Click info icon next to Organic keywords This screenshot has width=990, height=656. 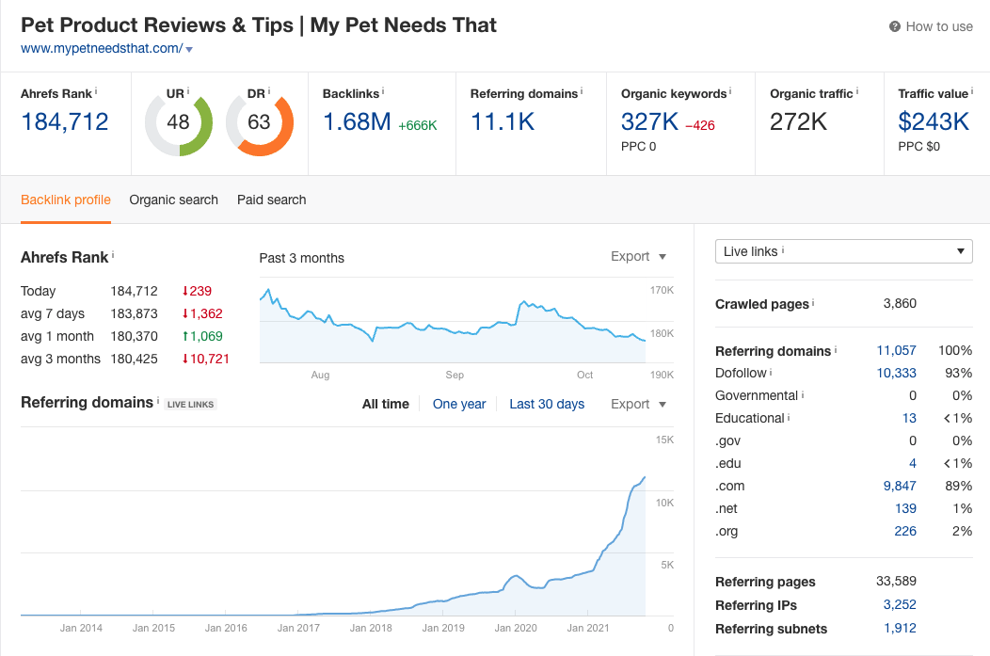click(730, 91)
